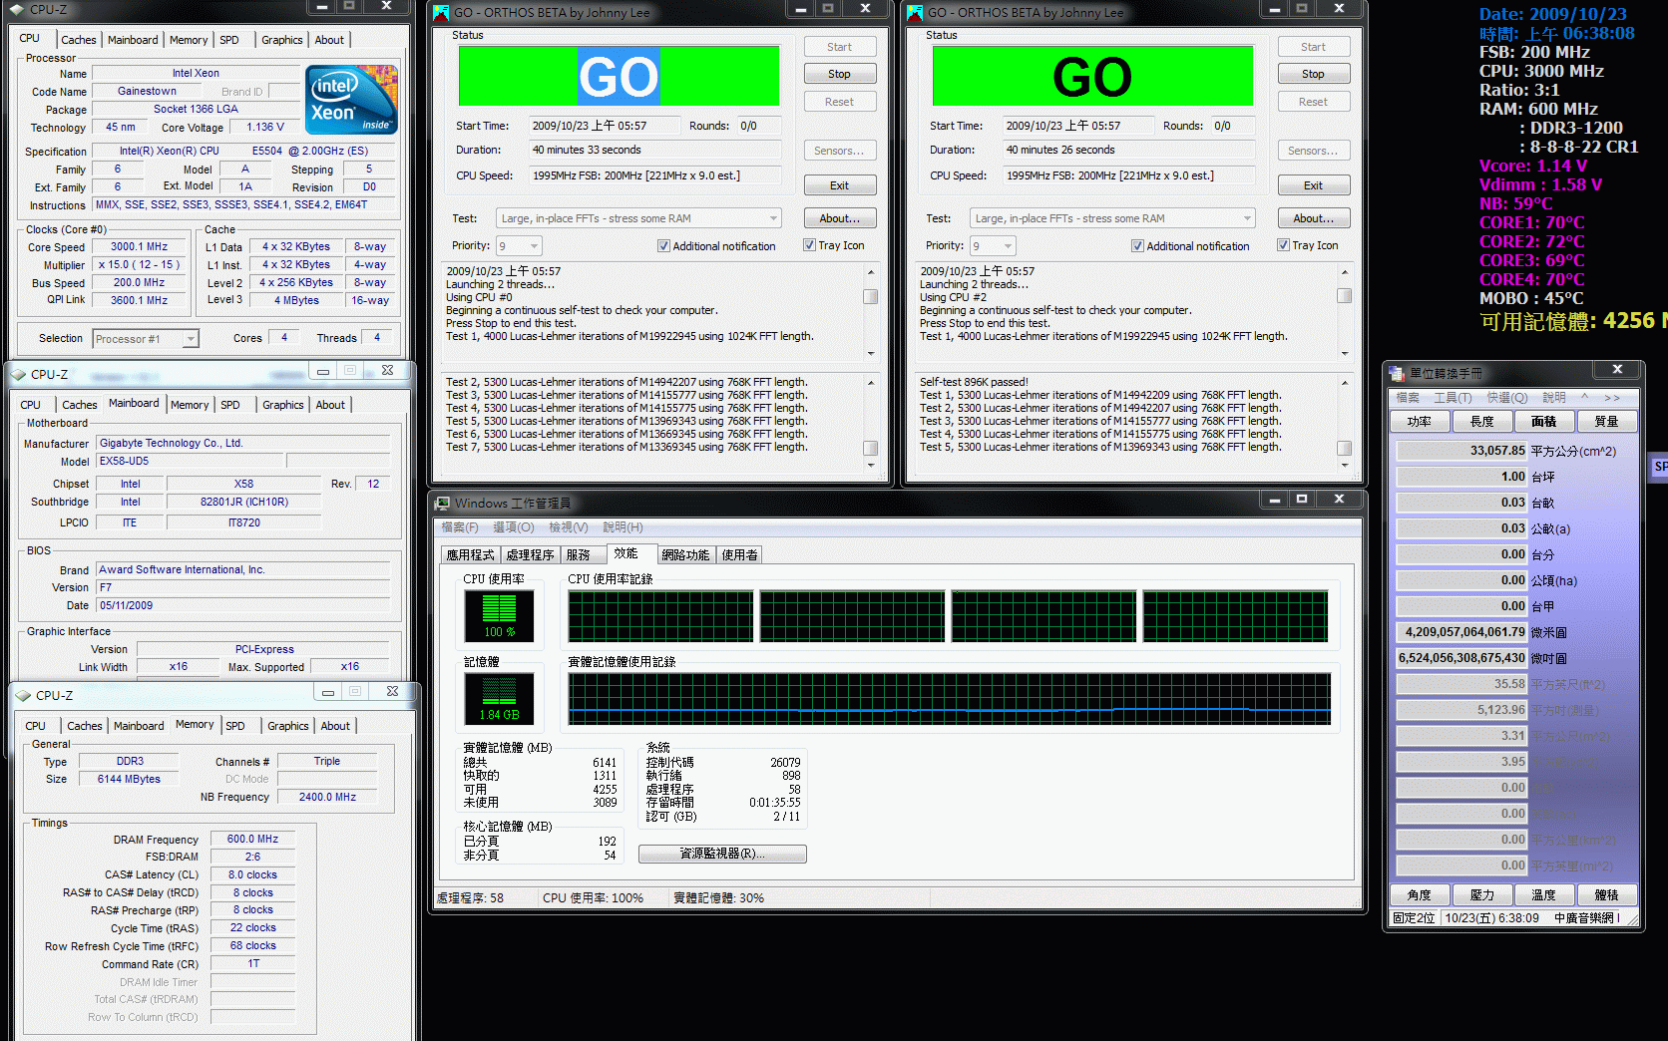The image size is (1668, 1041).
Task: Click the right ORTHOS window title icon
Action: pos(915,12)
